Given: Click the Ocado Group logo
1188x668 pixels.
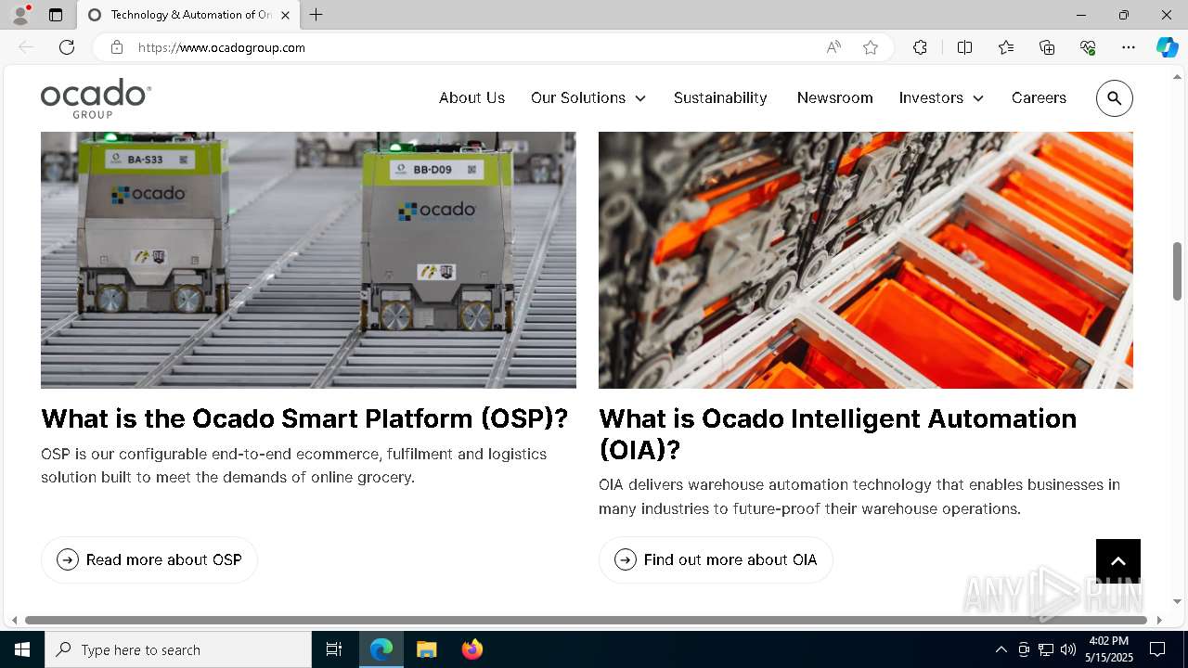Looking at the screenshot, I should pos(96,98).
